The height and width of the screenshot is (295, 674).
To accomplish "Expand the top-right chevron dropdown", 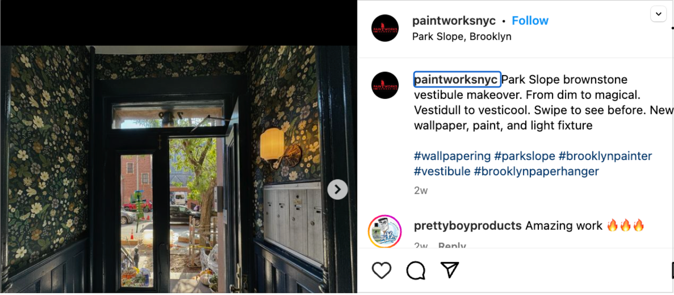I will 658,14.
